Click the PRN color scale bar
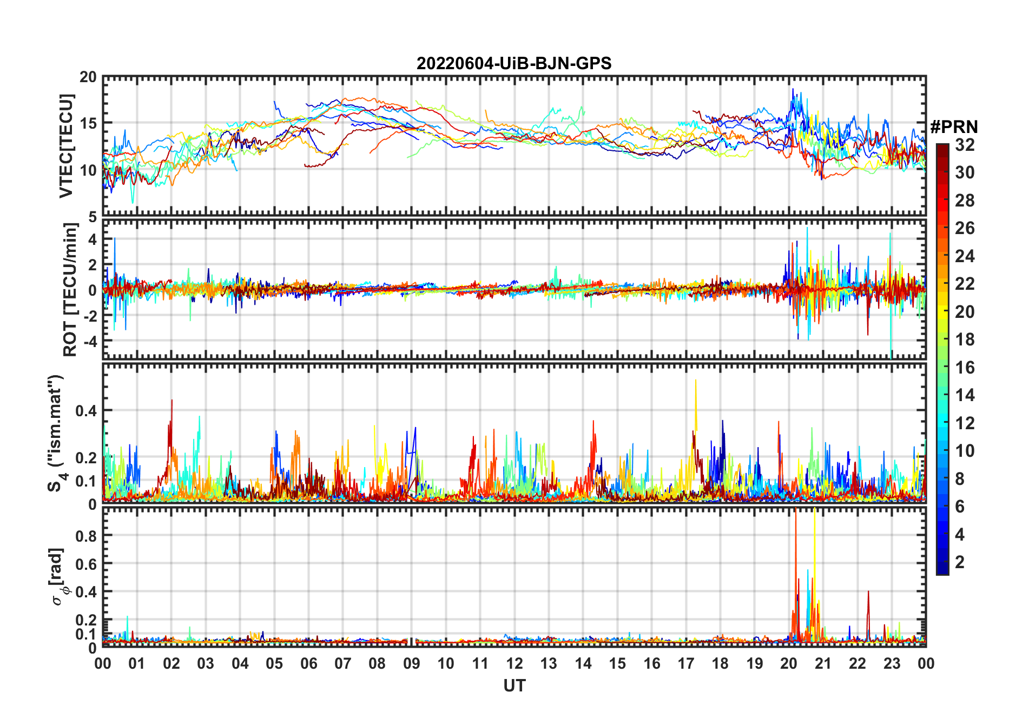The height and width of the screenshot is (719, 1029). click(942, 359)
